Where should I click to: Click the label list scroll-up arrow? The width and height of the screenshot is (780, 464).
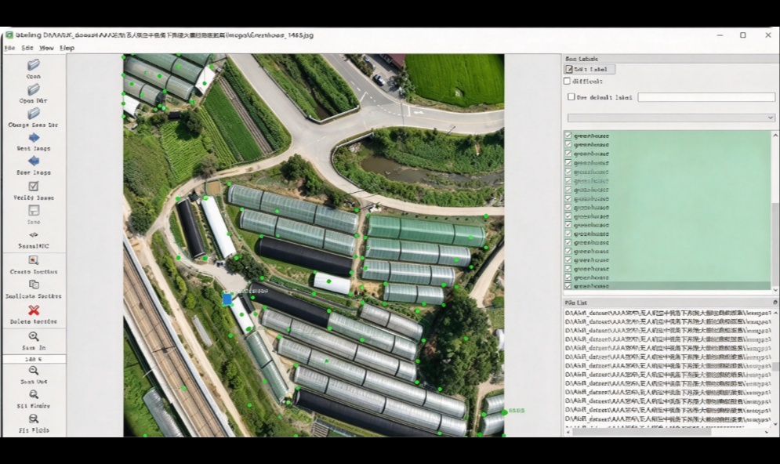click(x=775, y=135)
